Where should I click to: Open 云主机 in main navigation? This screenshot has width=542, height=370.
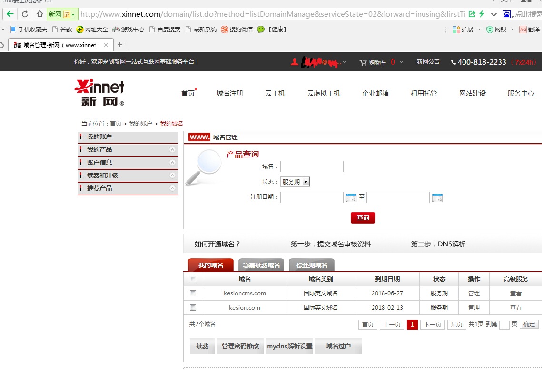pos(275,93)
